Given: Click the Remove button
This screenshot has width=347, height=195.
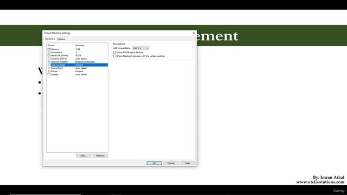Looking at the screenshot, I should coord(100,155).
